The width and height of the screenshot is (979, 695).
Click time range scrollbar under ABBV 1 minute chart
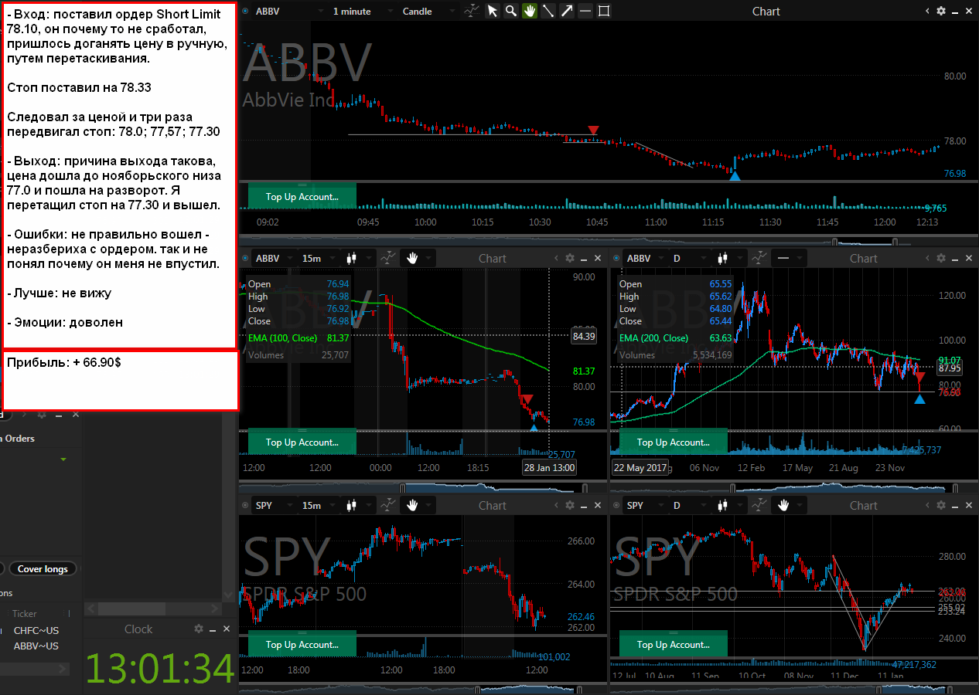click(x=607, y=240)
